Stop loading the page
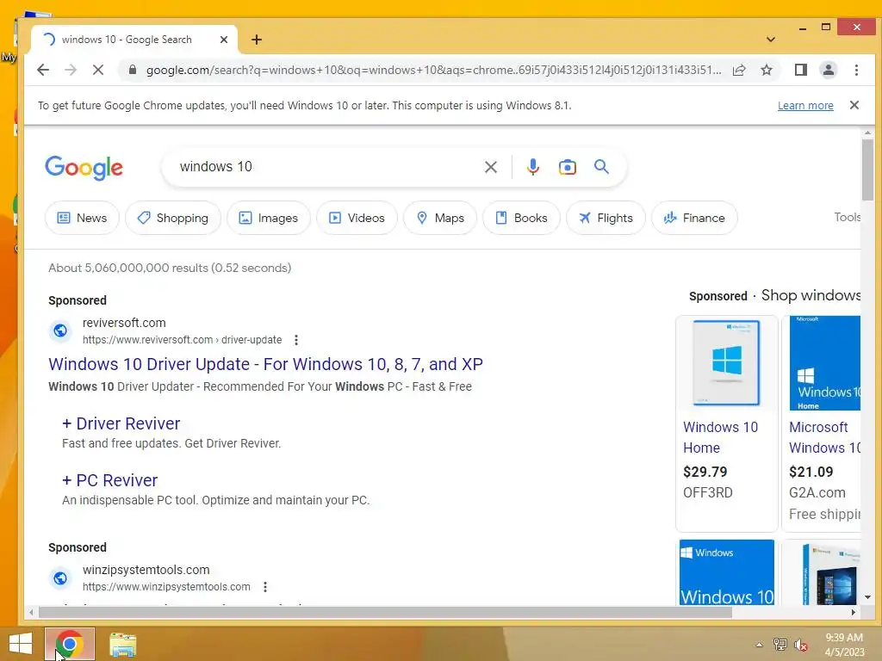882x661 pixels. coord(98,70)
